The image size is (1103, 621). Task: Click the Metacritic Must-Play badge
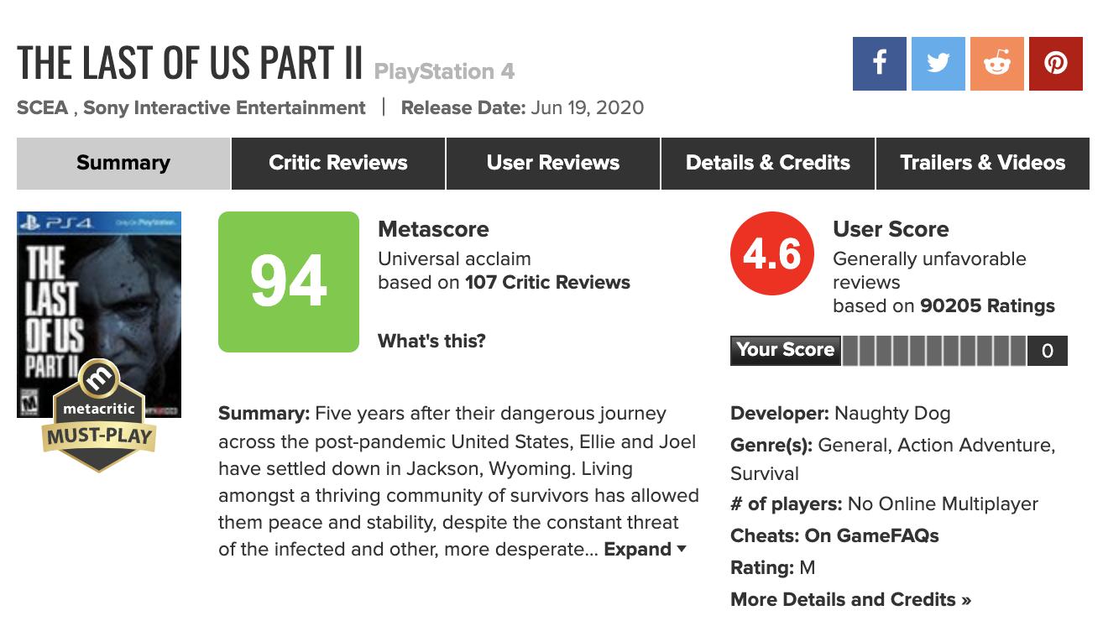coord(99,421)
